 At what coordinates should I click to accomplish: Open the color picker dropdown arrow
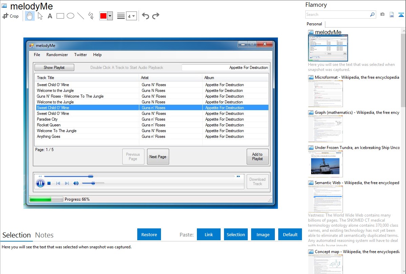[x=110, y=16]
